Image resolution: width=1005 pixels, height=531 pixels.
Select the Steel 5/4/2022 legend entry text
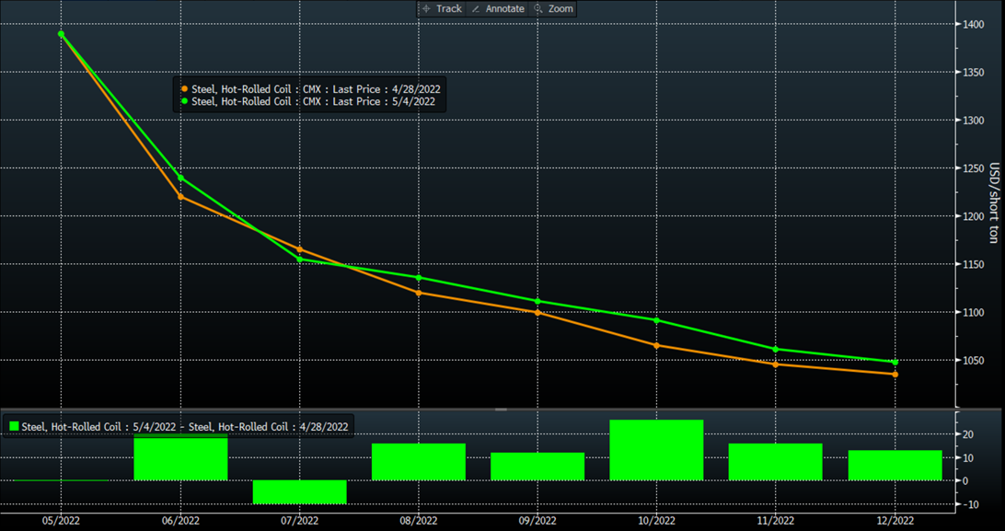click(x=313, y=101)
